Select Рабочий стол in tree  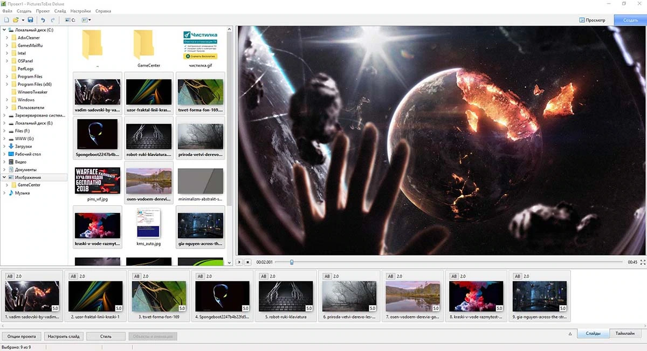coord(28,154)
